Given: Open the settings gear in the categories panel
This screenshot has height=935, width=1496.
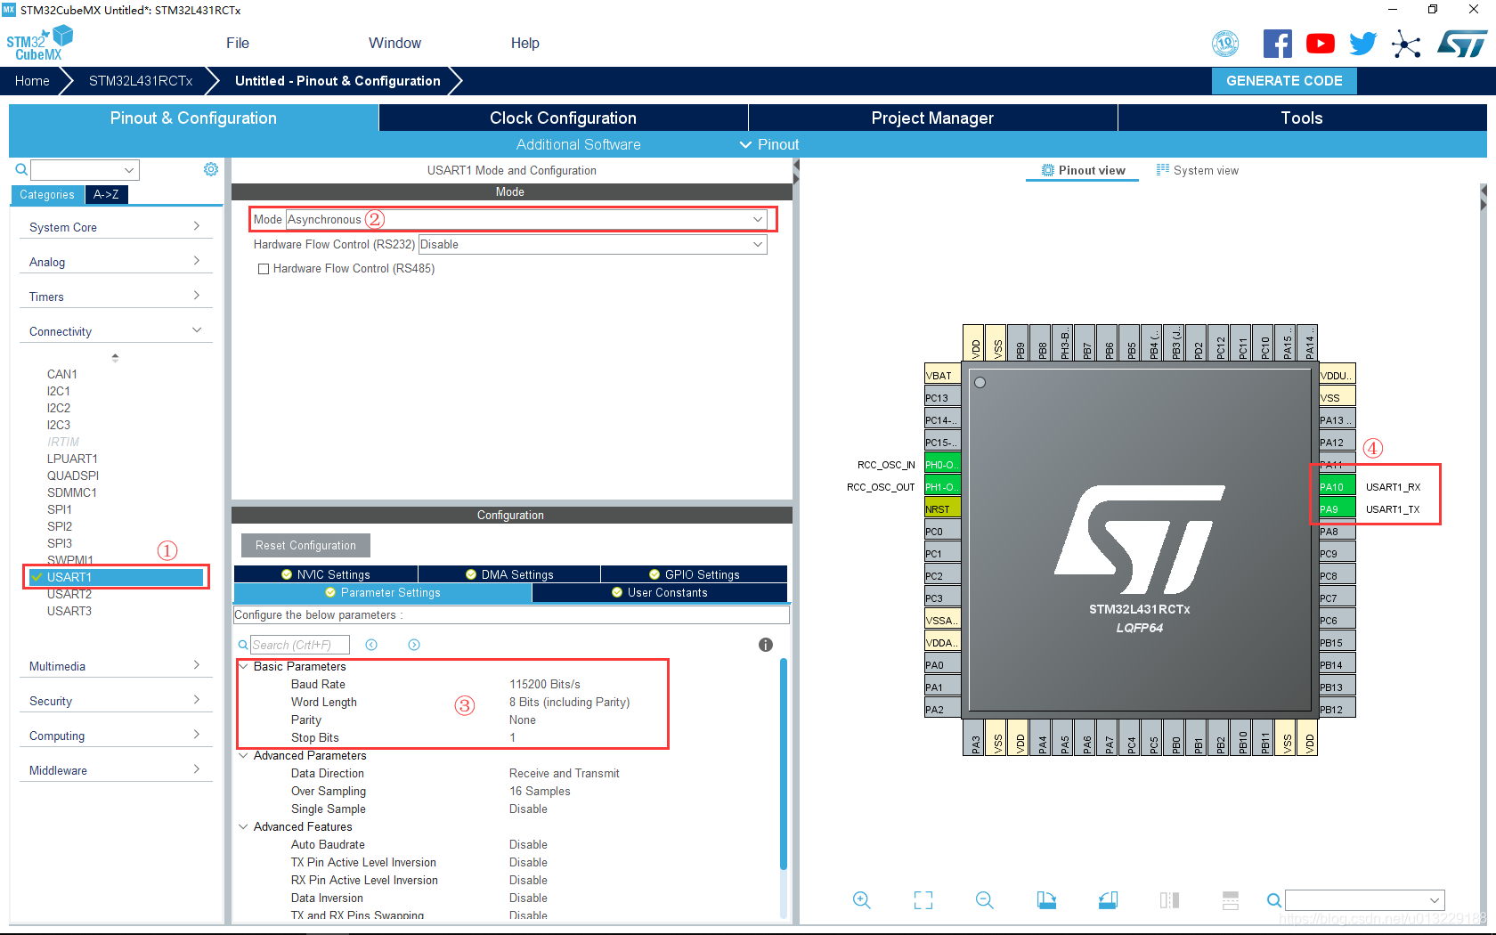Looking at the screenshot, I should coord(211,169).
